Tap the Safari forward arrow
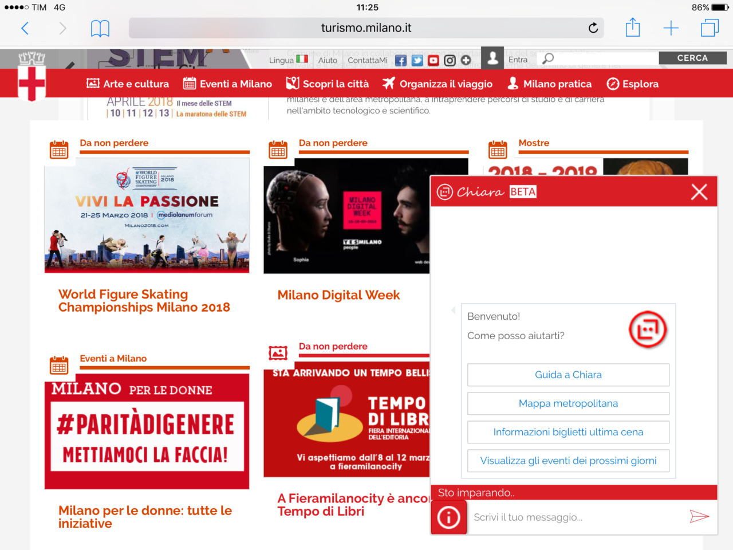This screenshot has height=550, width=733. [62, 28]
